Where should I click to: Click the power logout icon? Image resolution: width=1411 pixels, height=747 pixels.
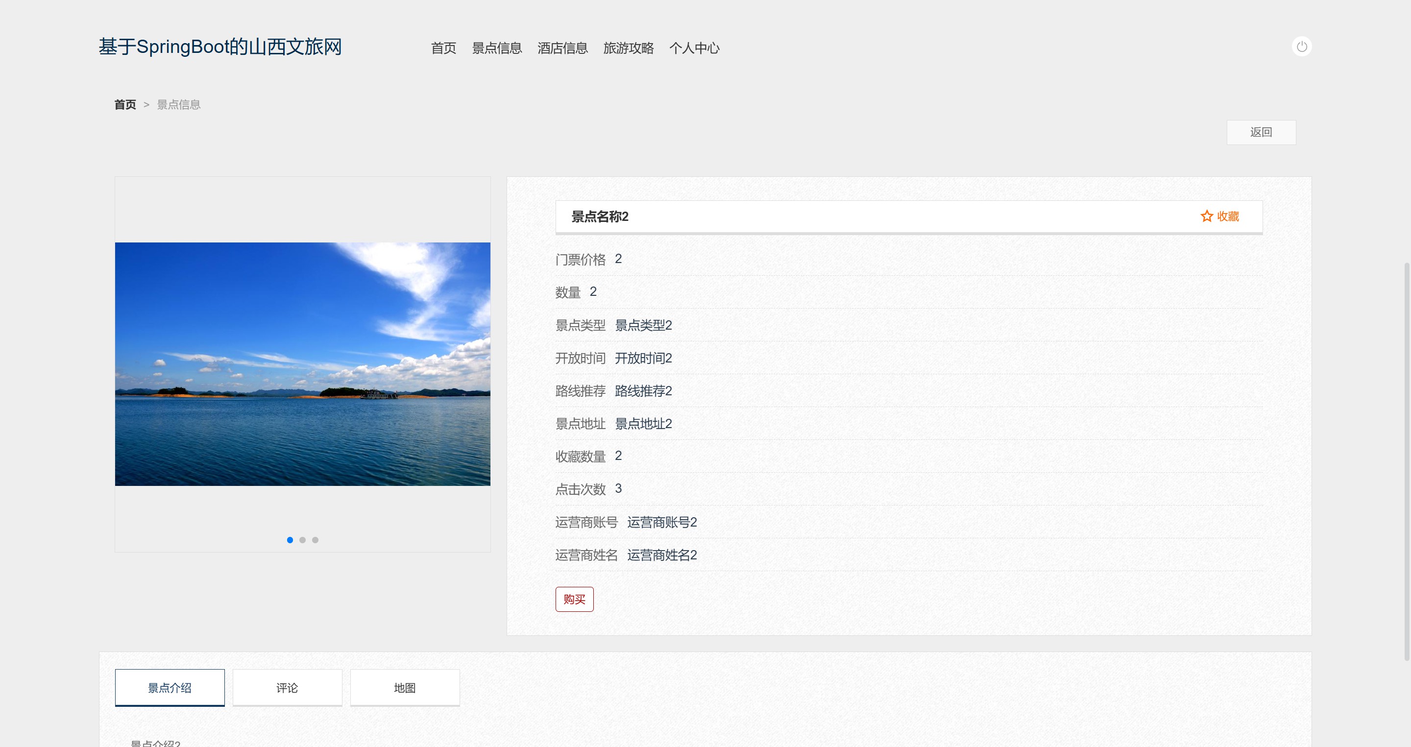pyautogui.click(x=1301, y=47)
